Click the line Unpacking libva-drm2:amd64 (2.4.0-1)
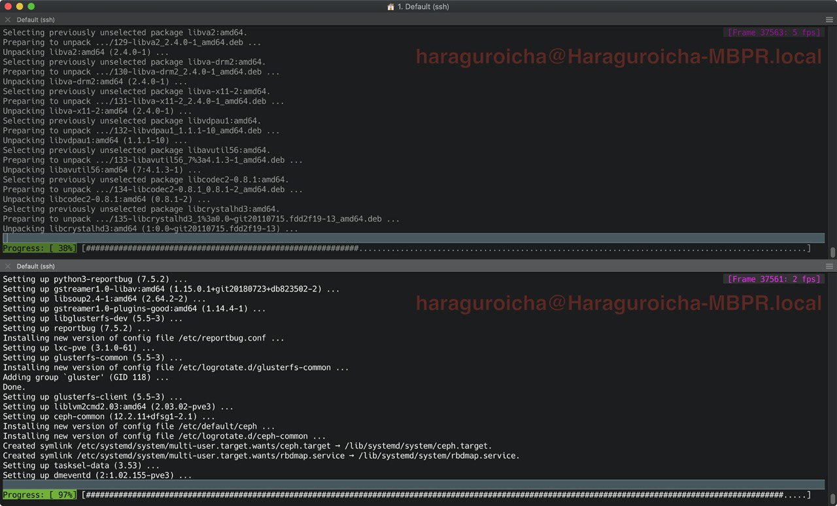 [95, 82]
